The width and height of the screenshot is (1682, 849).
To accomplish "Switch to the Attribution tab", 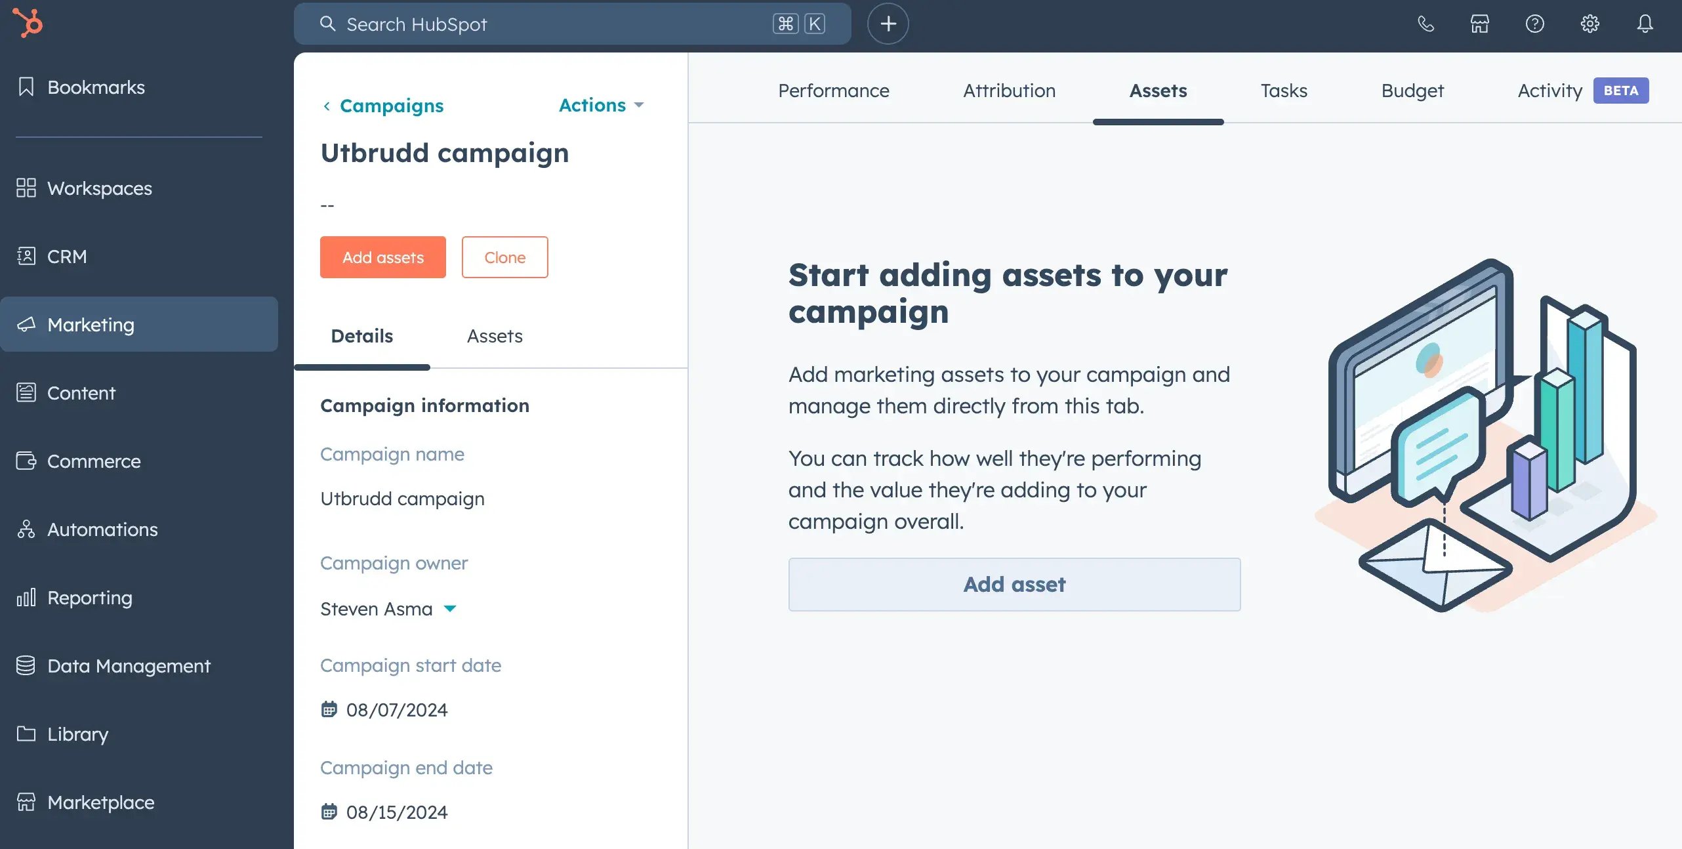I will (1009, 89).
